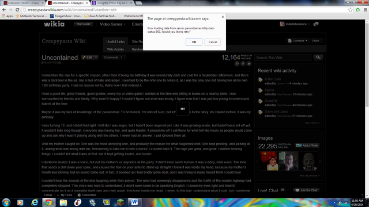Open the first red-curtain image thumbnail

click(x=268, y=161)
